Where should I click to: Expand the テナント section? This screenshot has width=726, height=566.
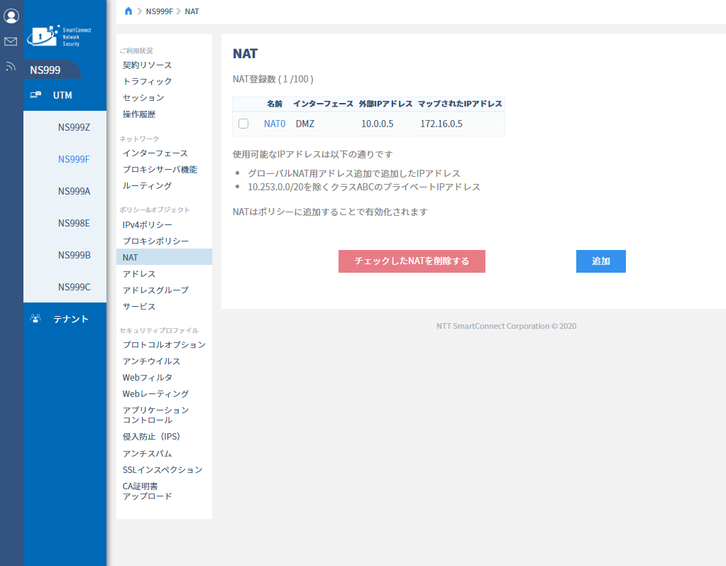click(x=65, y=319)
